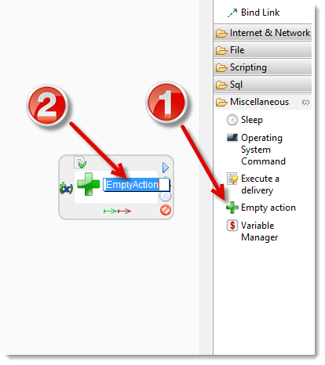
Task: Click the green and red link arrows
Action: pyautogui.click(x=117, y=211)
